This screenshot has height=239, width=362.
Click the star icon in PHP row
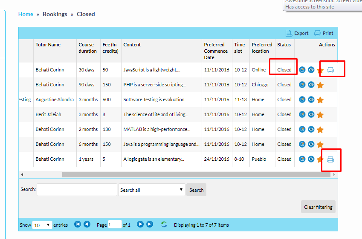[x=320, y=85]
